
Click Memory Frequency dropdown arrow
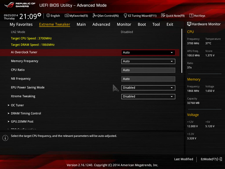172,61
